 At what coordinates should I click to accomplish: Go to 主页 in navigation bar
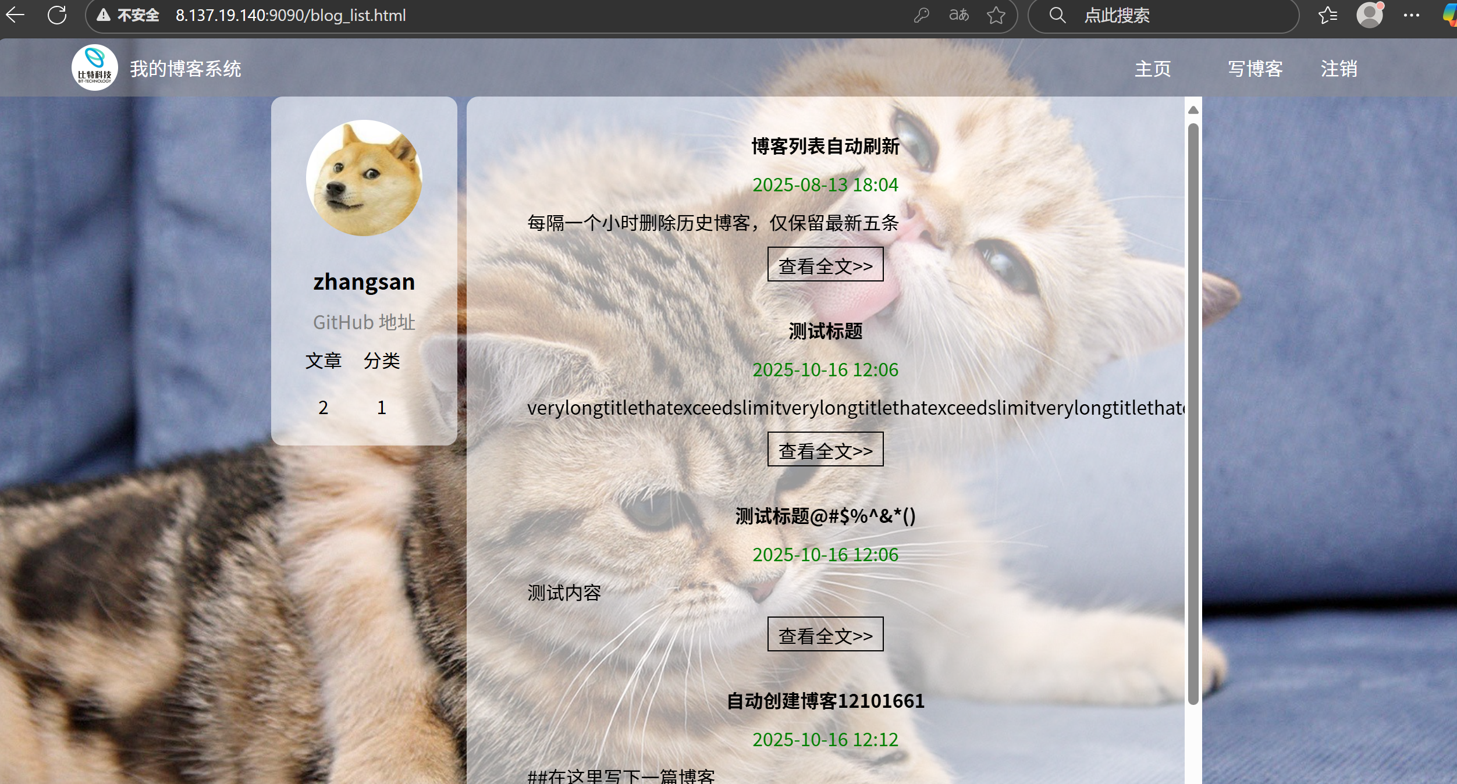[x=1152, y=69]
